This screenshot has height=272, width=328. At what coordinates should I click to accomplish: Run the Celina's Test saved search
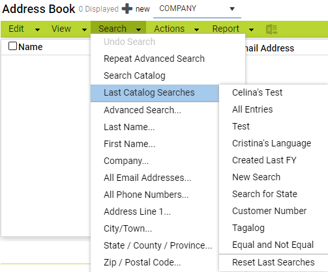pos(257,92)
